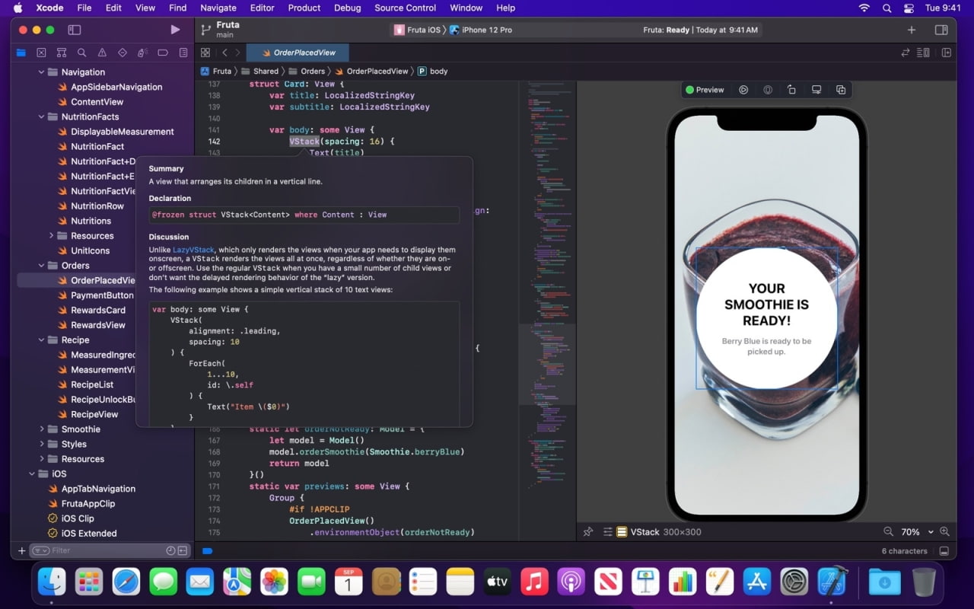Open Calendar from the Dock
The image size is (974, 609).
click(349, 581)
